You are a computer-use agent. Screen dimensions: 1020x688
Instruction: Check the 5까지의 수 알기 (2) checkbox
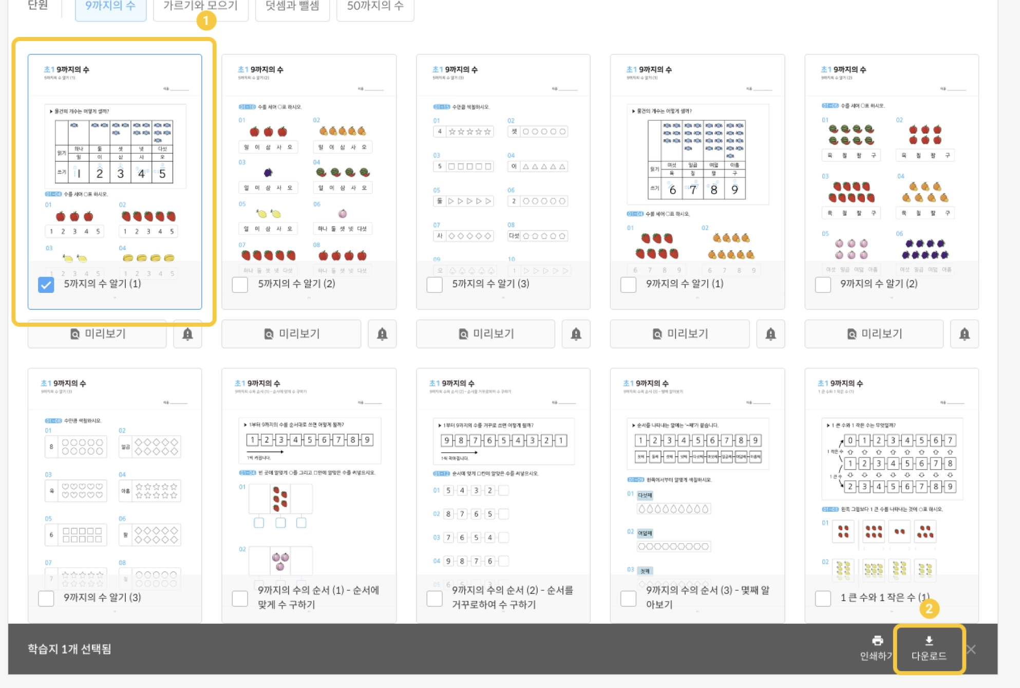coord(240,285)
